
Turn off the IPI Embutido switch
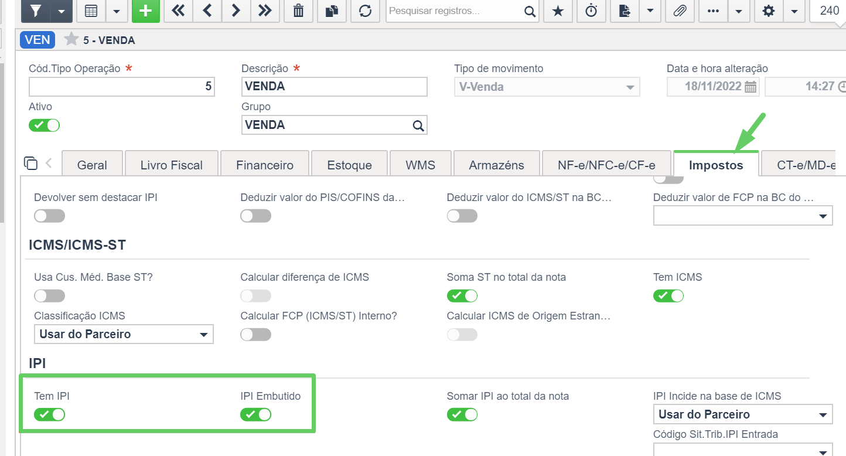[255, 414]
